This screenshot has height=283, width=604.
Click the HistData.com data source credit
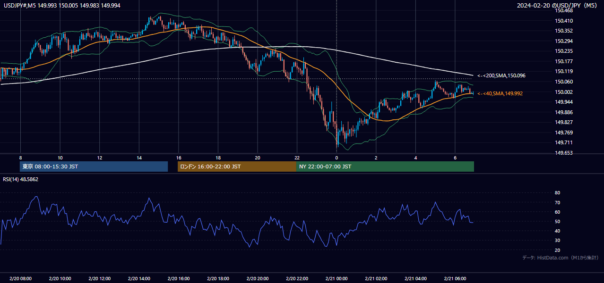[x=561, y=258]
